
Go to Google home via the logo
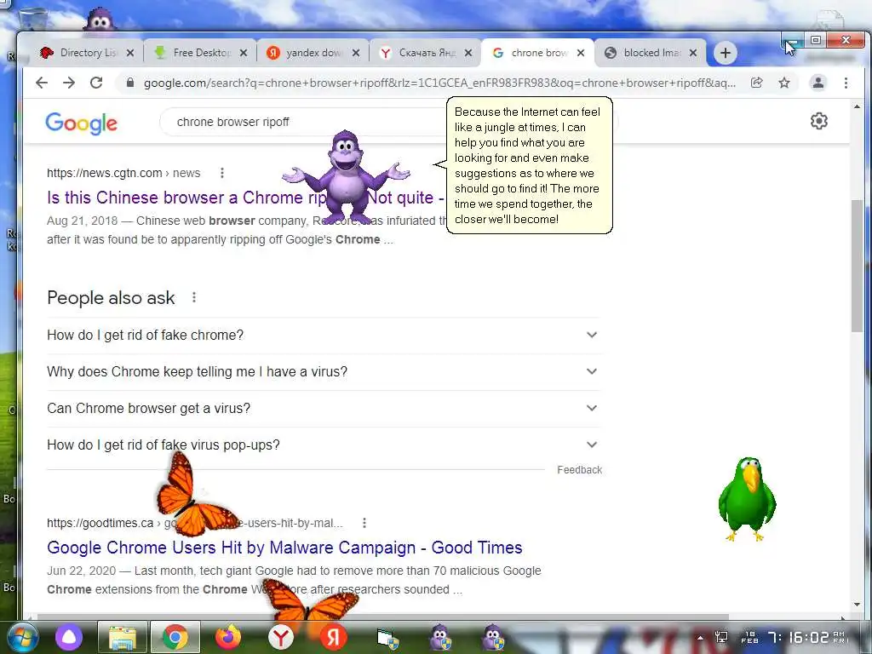pyautogui.click(x=81, y=123)
